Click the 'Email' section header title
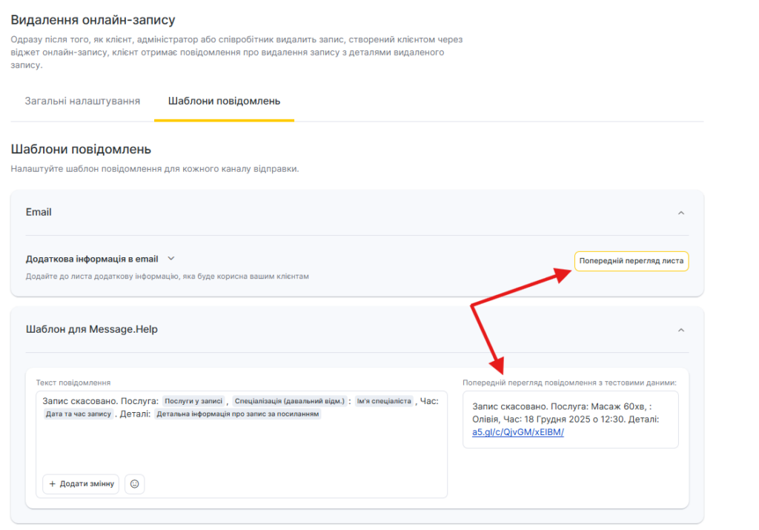This screenshot has height=530, width=759. click(x=39, y=212)
